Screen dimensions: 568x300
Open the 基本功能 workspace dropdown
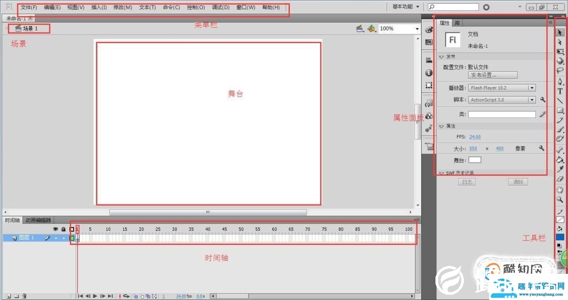405,6
